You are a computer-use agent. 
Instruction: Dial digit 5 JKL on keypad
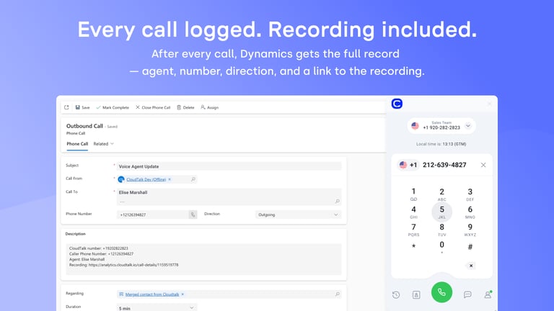(441, 212)
